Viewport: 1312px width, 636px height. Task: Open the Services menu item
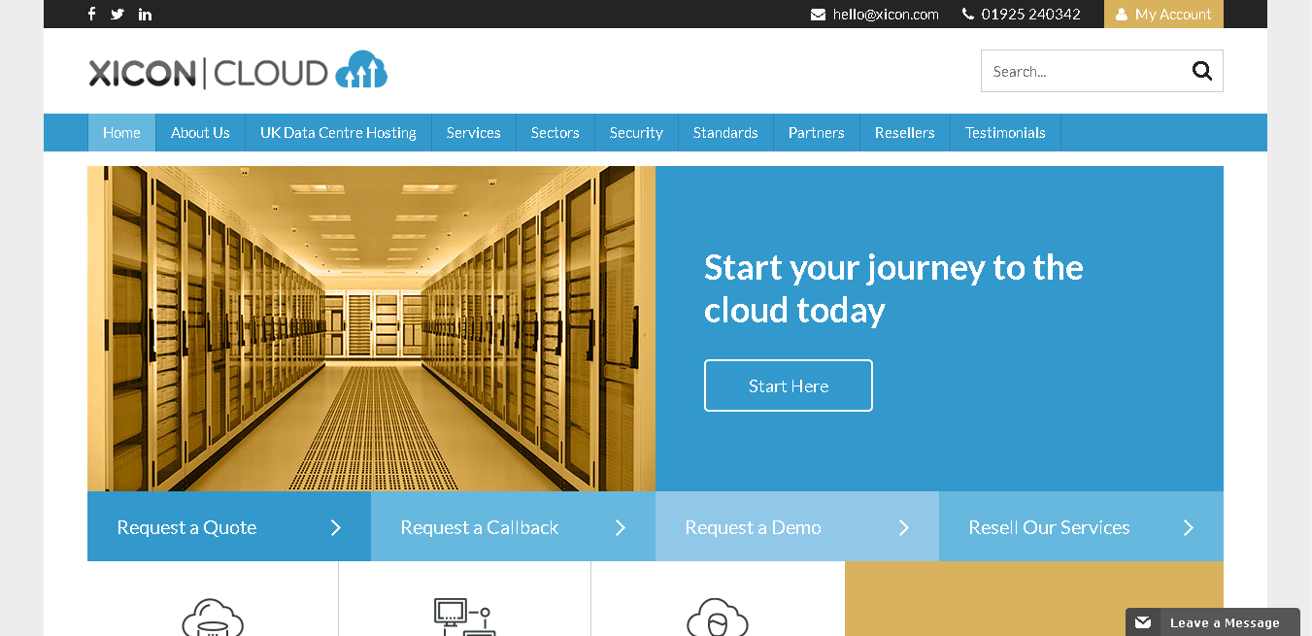click(x=474, y=133)
